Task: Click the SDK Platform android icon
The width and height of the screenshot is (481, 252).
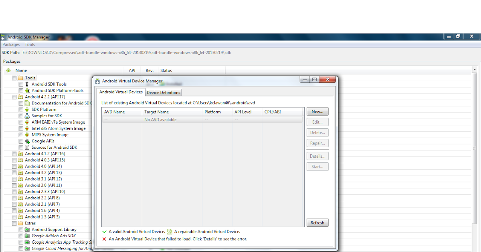Action: tap(27, 110)
